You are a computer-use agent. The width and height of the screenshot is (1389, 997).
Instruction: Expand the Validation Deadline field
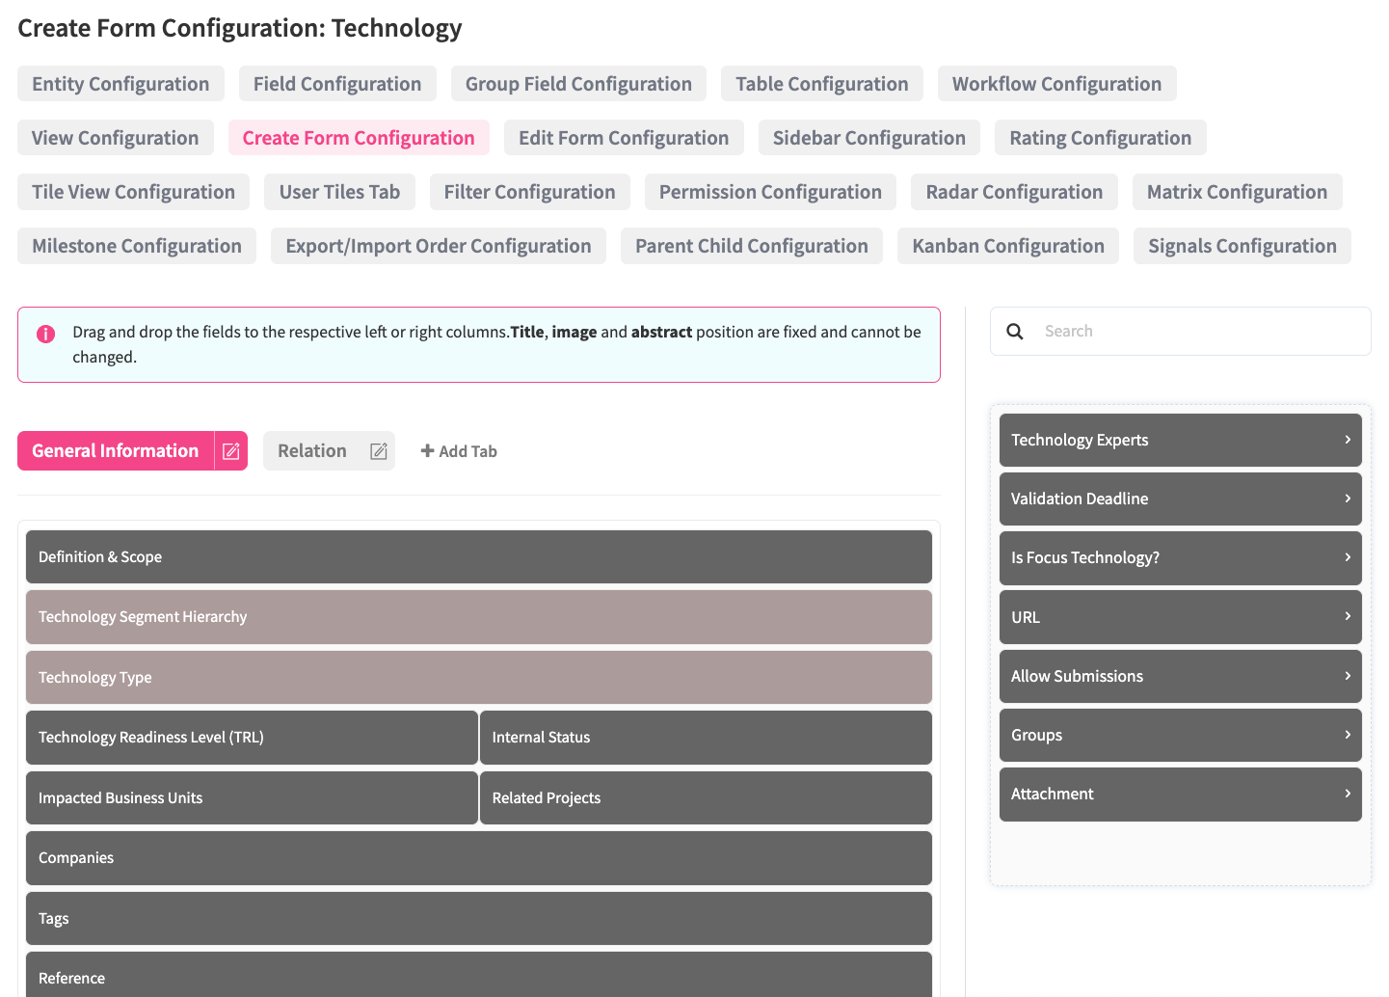[x=1348, y=498]
